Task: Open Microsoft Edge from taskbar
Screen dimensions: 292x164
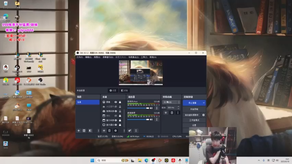Action: [146, 160]
